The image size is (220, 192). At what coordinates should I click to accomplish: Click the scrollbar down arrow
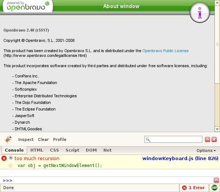pos(217,129)
